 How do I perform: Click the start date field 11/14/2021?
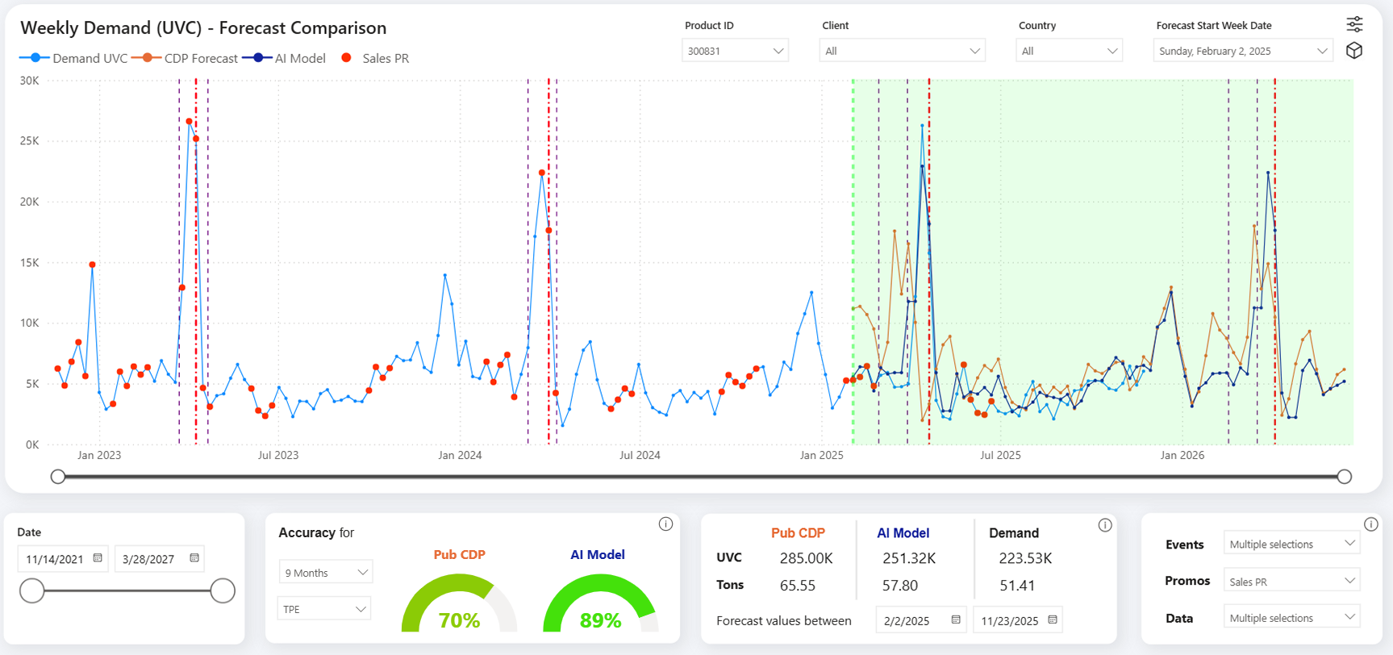62,558
